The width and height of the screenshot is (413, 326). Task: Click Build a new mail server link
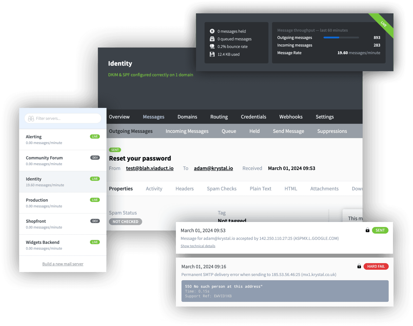pyautogui.click(x=63, y=264)
